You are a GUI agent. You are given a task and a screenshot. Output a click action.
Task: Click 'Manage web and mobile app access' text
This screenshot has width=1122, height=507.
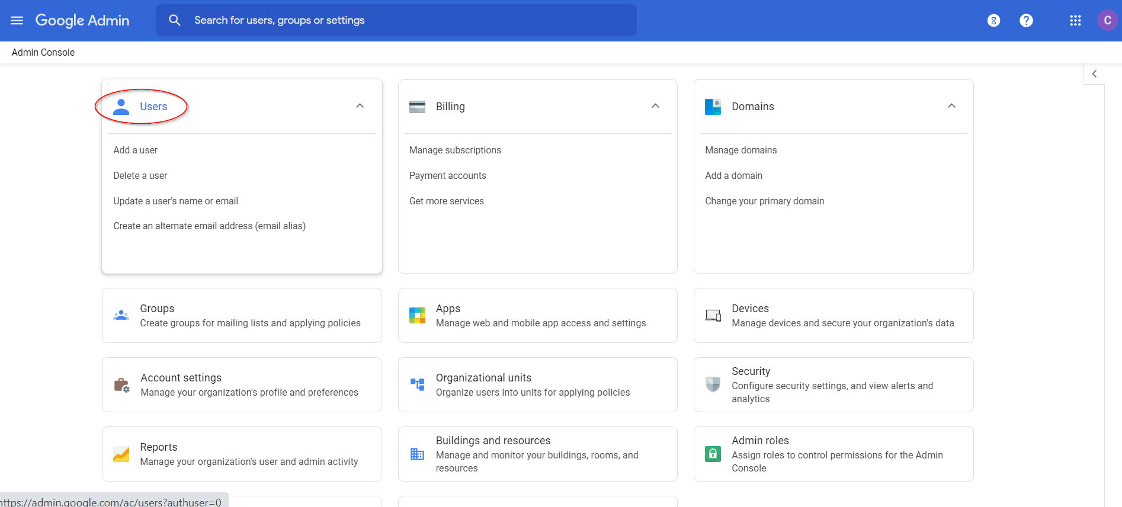tap(541, 323)
